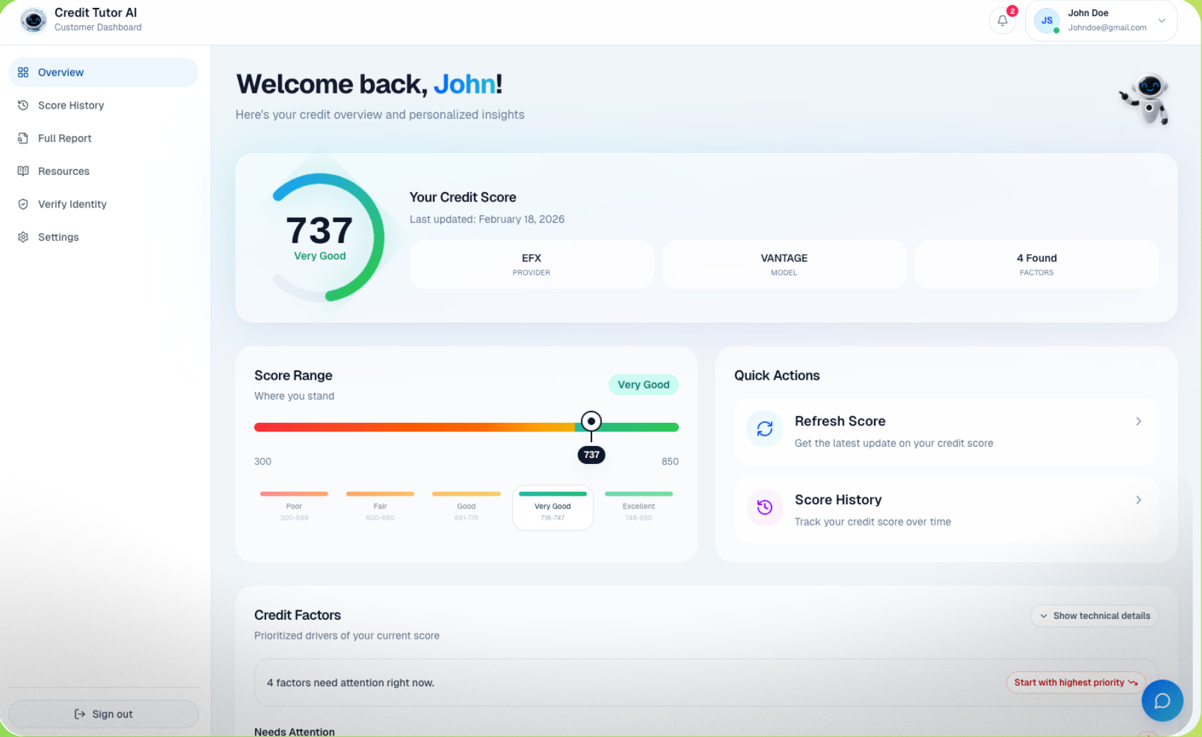Click the JS user avatar
The image size is (1202, 737).
tap(1046, 21)
